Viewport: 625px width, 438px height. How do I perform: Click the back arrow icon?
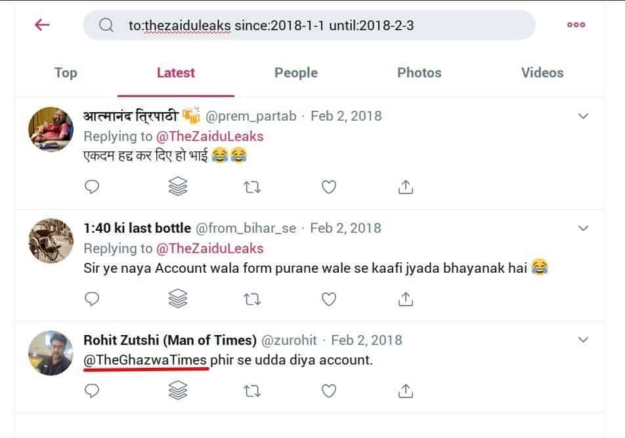point(42,25)
